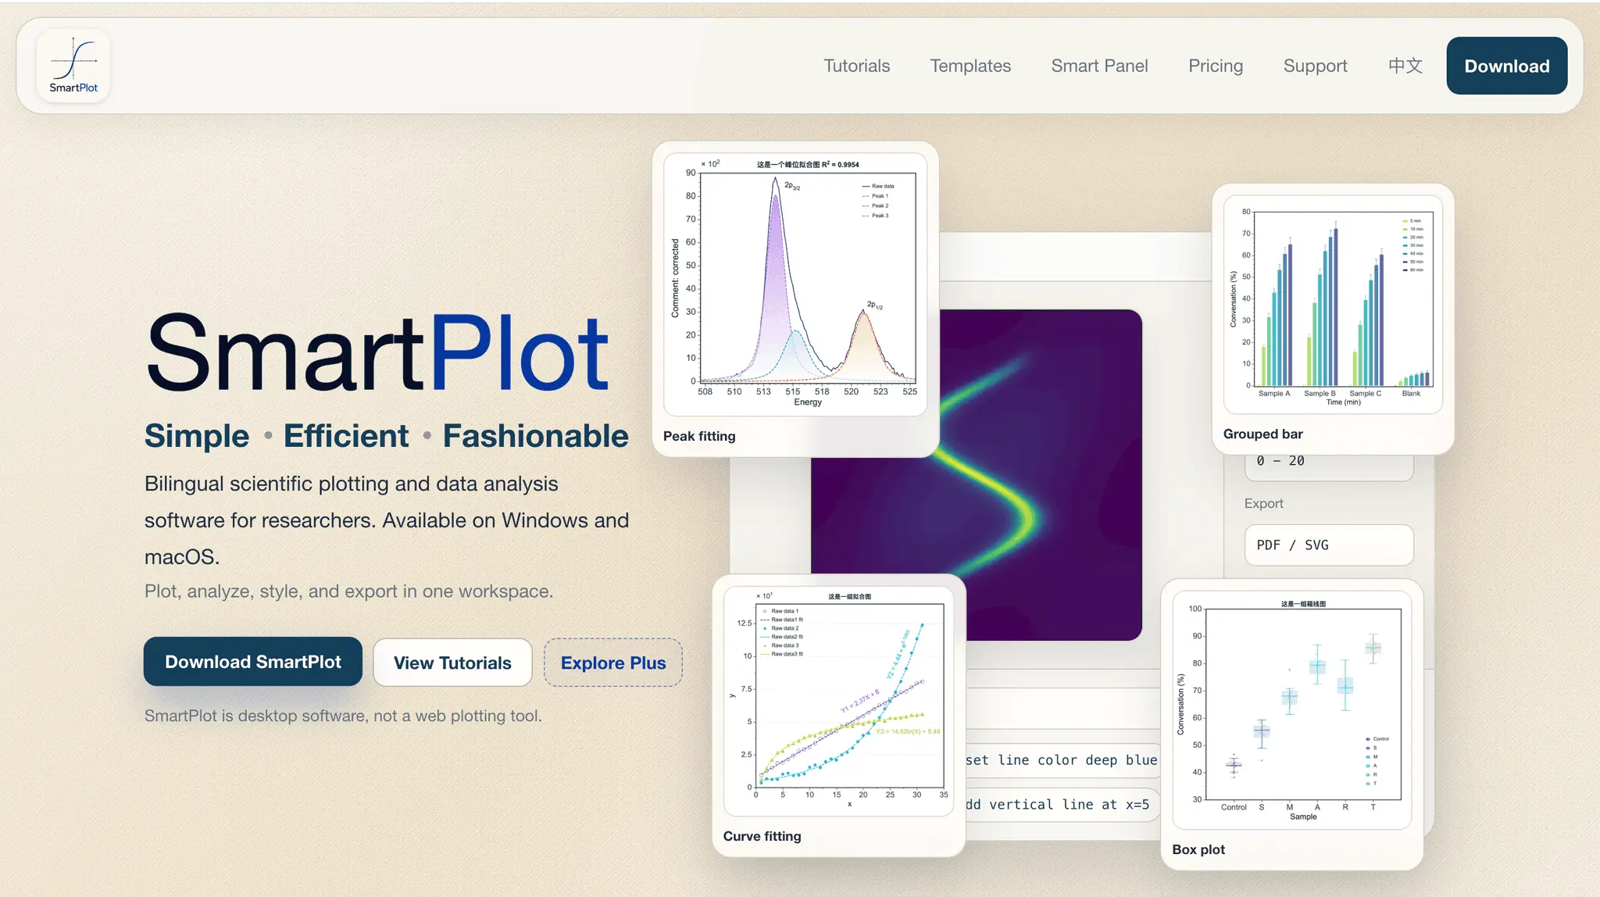Click the Download SmartPlot button

[253, 662]
